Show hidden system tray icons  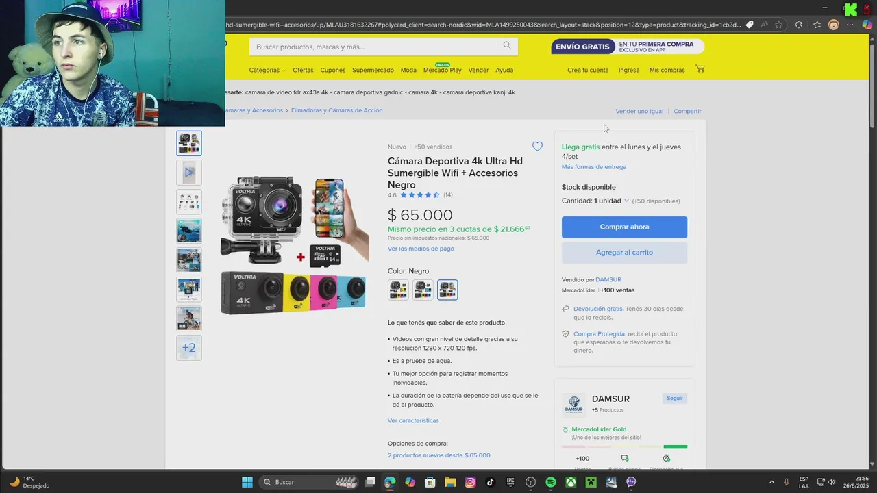pos(771,482)
